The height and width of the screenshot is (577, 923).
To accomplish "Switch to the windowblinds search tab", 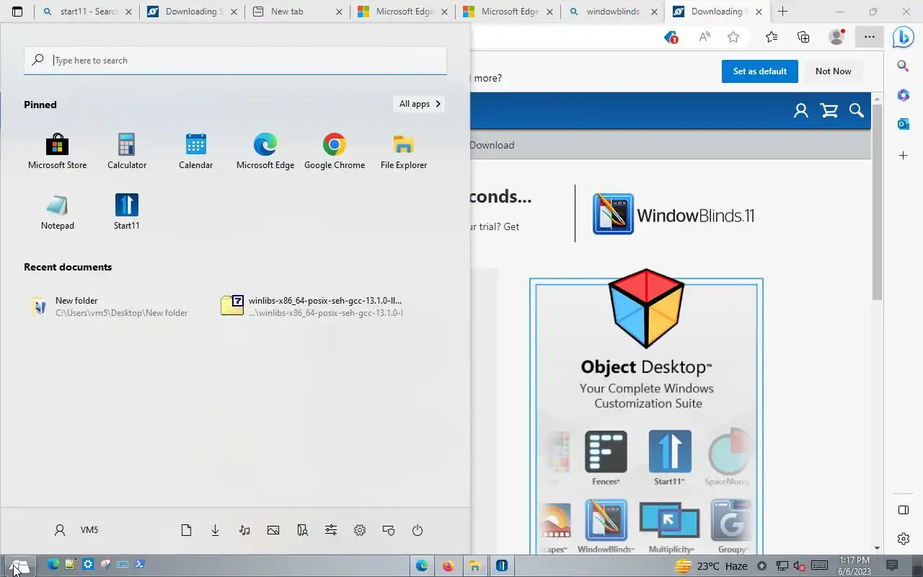I will point(614,12).
